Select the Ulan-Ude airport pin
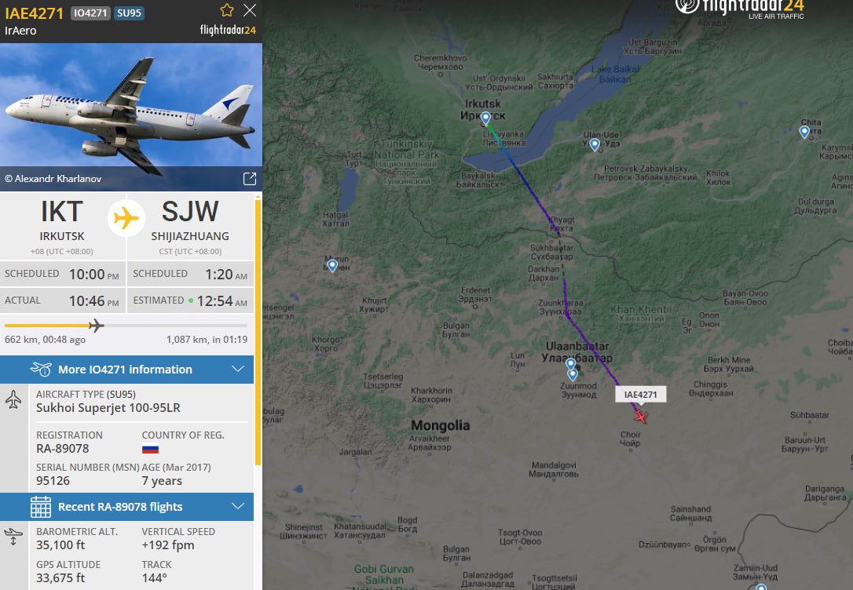 pos(595,144)
